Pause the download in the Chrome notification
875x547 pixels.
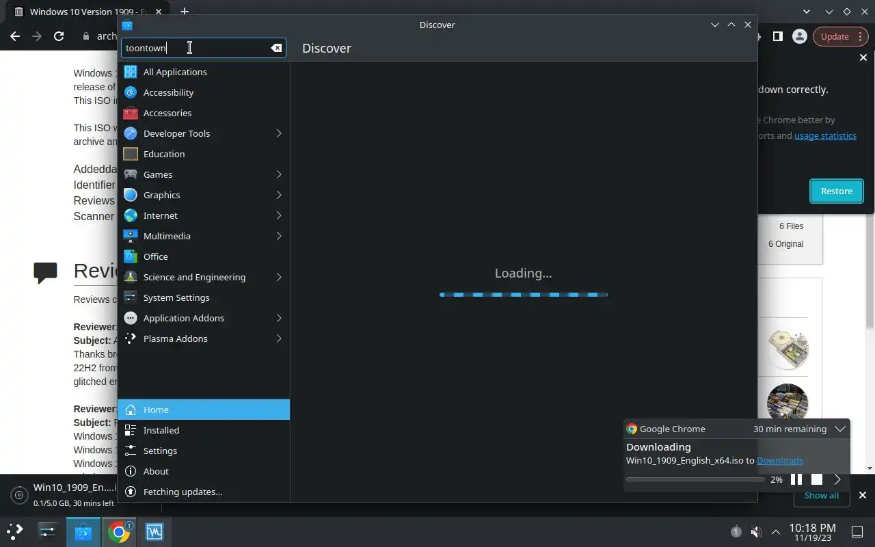point(796,479)
